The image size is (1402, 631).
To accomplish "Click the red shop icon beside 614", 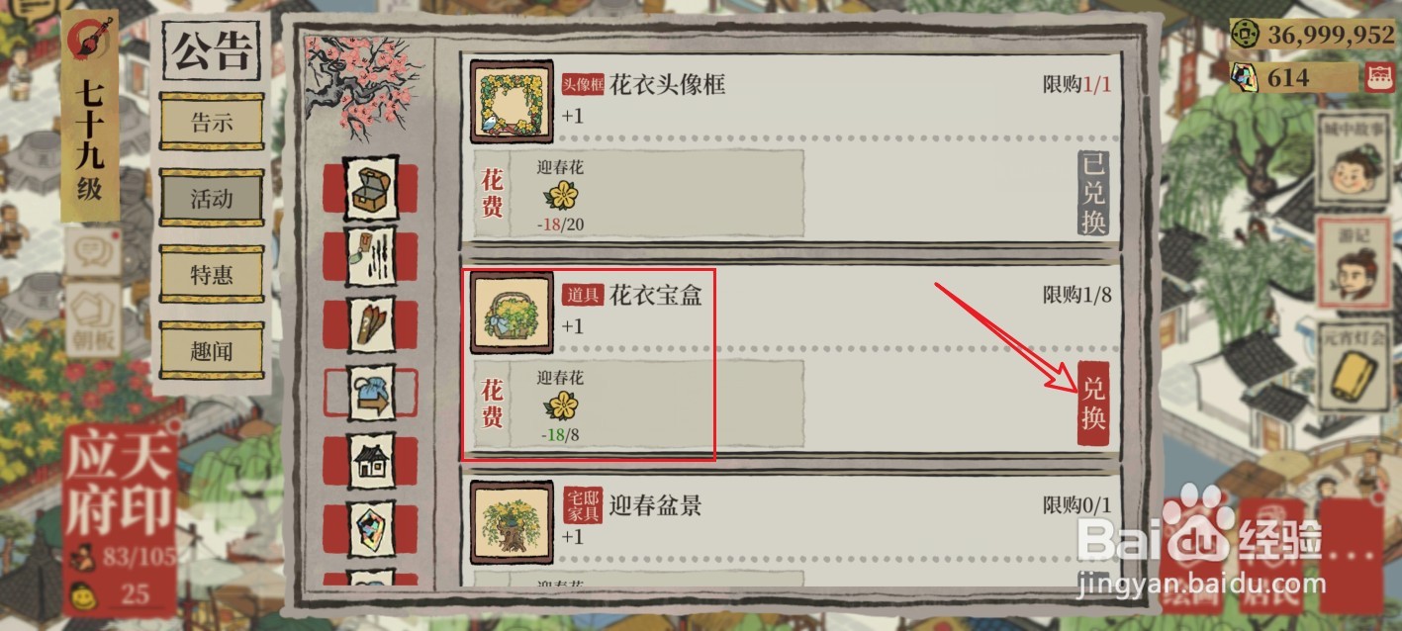I will [x=1376, y=77].
